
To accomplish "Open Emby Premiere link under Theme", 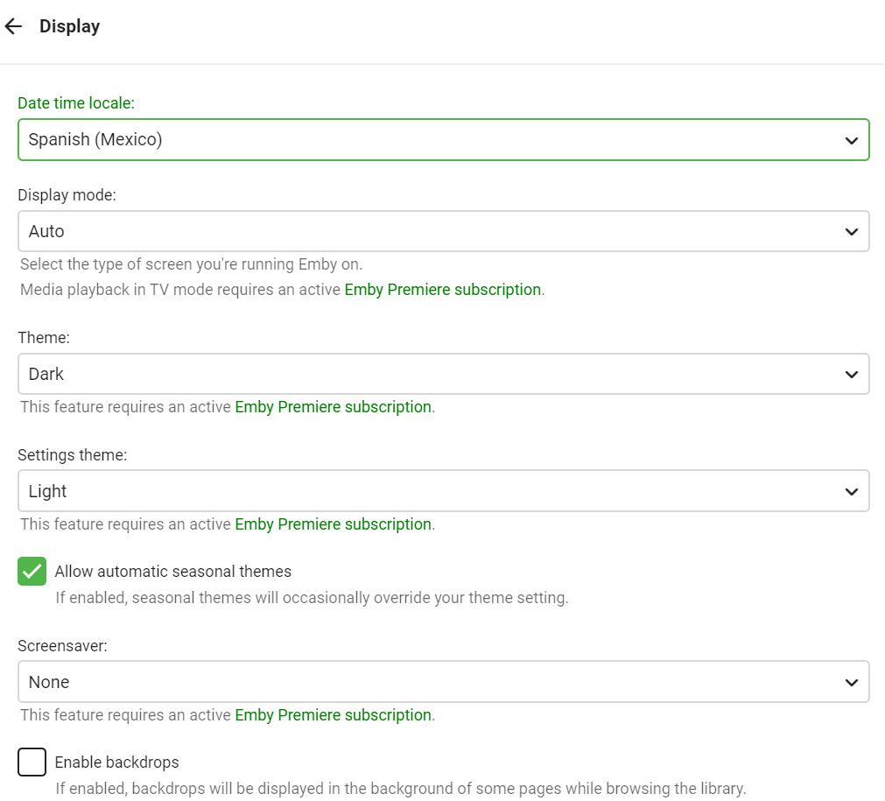I will (x=333, y=407).
